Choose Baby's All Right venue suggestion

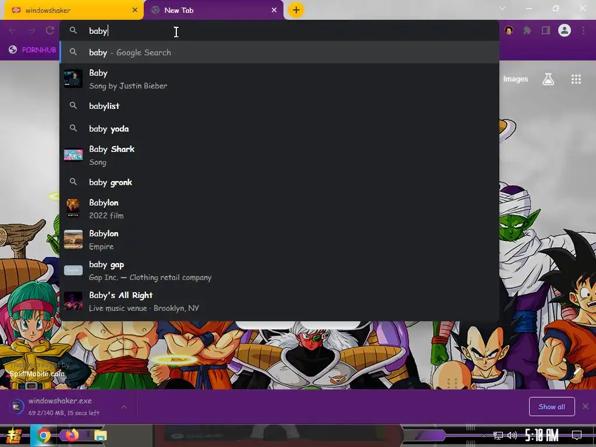(x=279, y=301)
